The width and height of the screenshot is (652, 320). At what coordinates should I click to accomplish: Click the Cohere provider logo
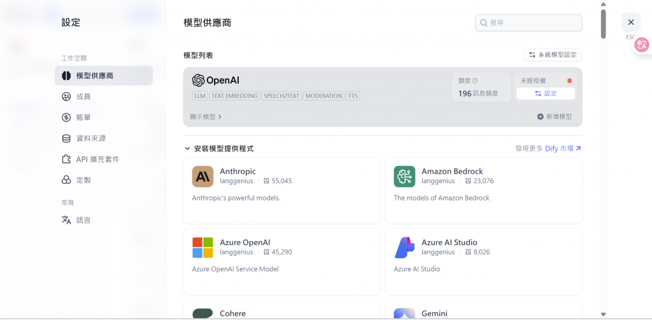[202, 314]
